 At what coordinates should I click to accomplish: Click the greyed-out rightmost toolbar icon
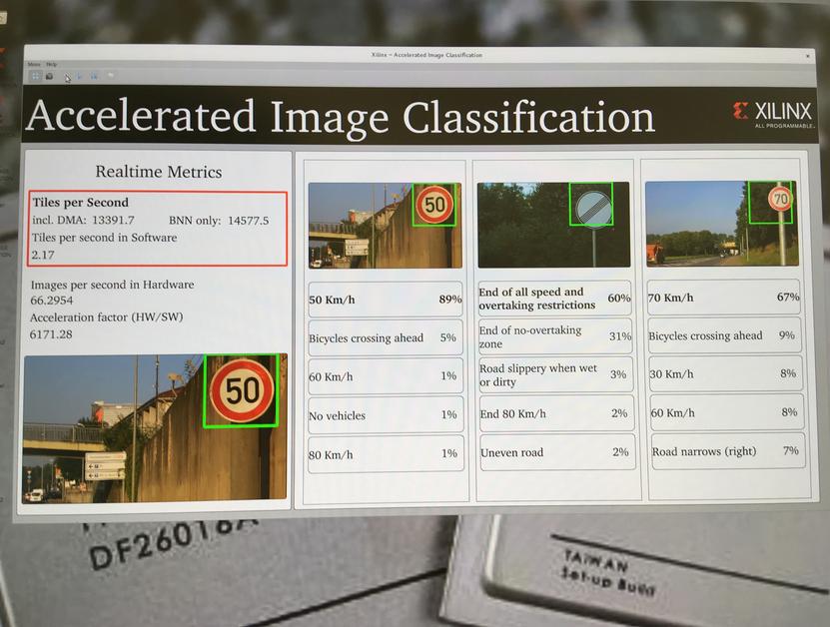[x=111, y=76]
